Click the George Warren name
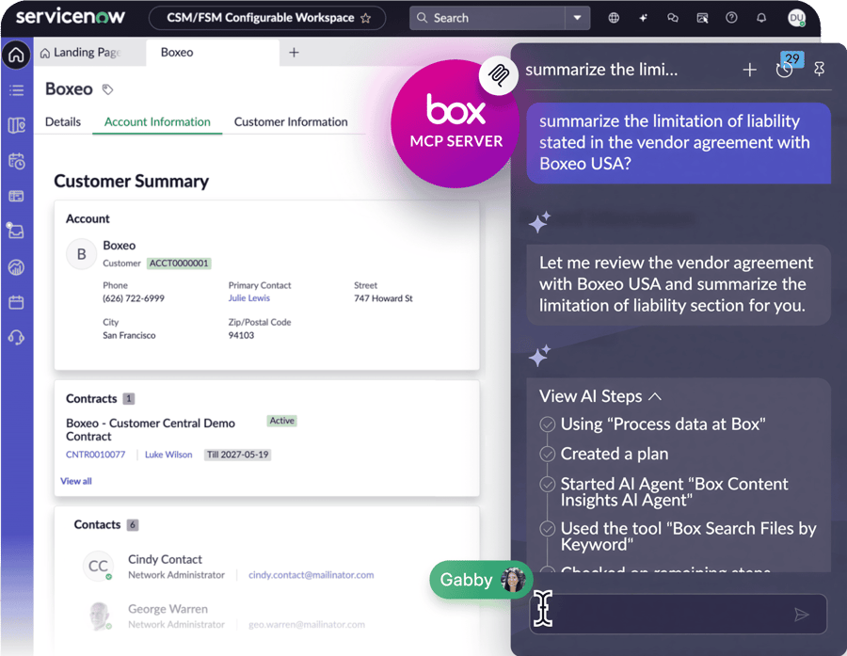The width and height of the screenshot is (847, 656). 168,609
